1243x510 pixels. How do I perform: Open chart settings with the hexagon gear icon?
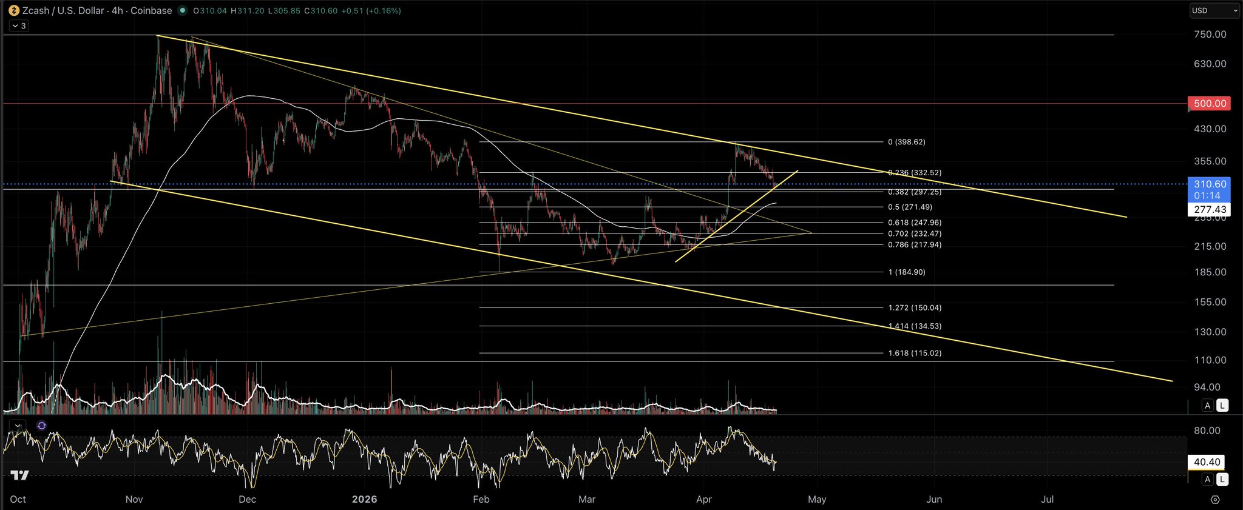click(1215, 500)
